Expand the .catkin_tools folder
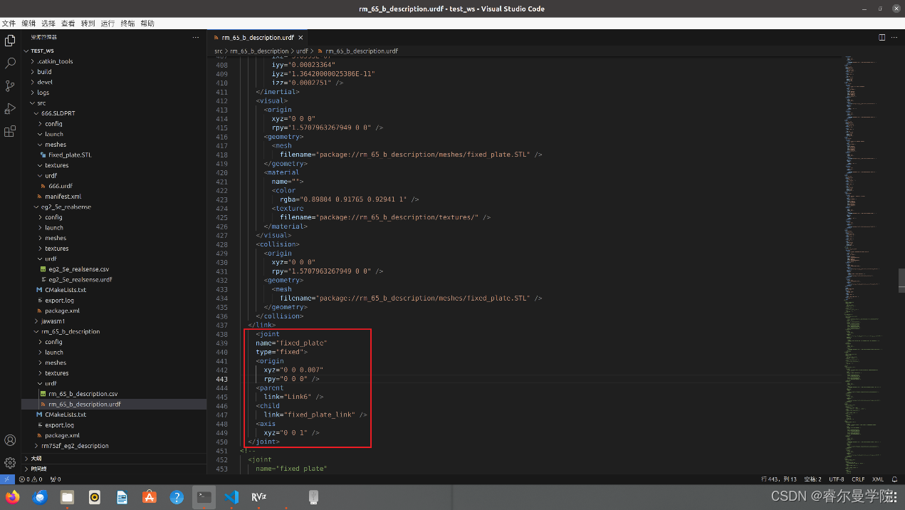The image size is (905, 510). 114,61
